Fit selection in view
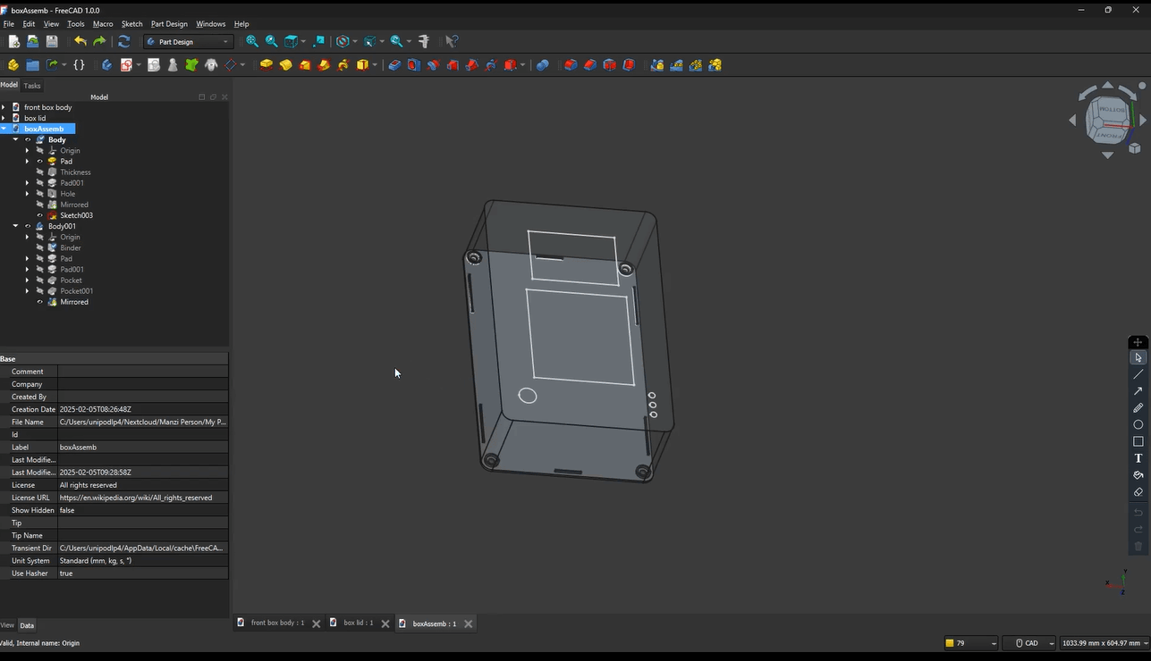The image size is (1151, 661). pyautogui.click(x=271, y=41)
